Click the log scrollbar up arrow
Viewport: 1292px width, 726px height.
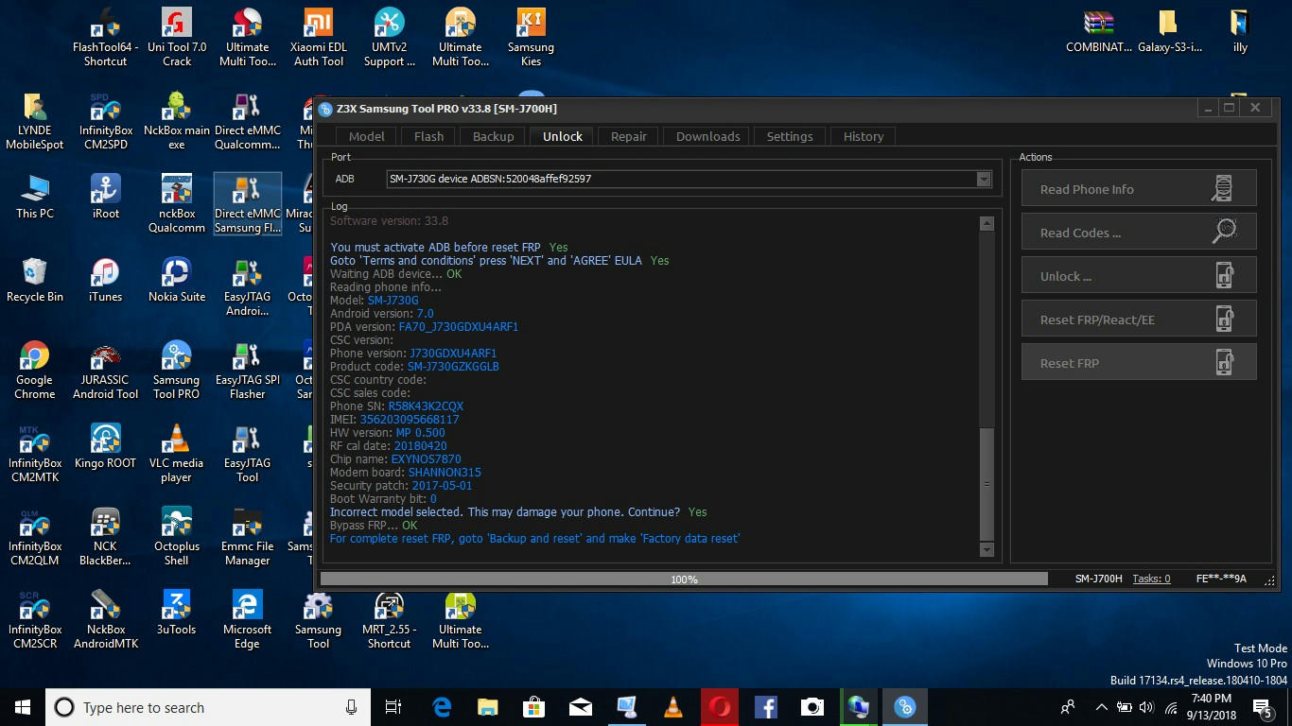pos(986,224)
